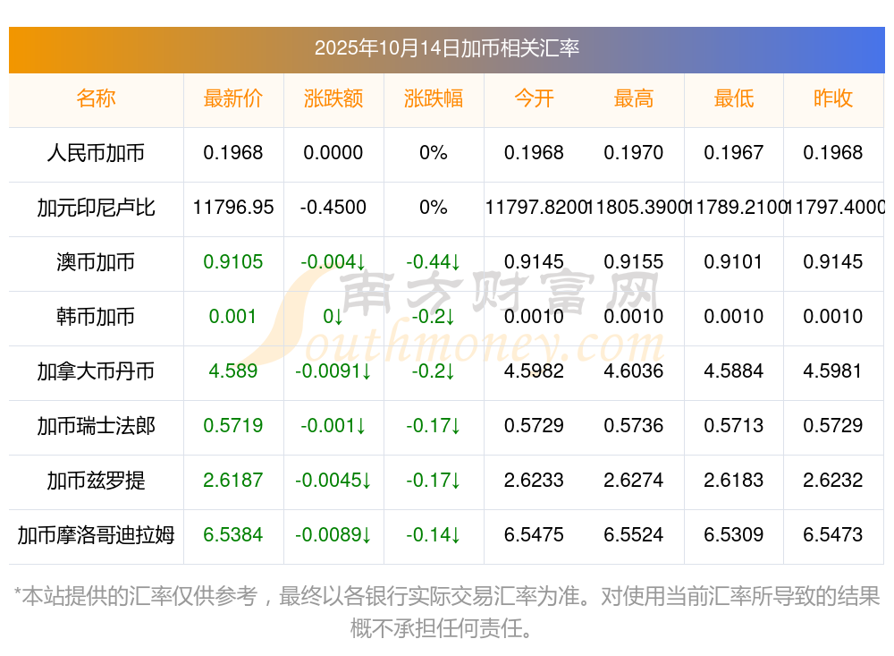Click previous close 2.6232
894x656 pixels.
(833, 481)
